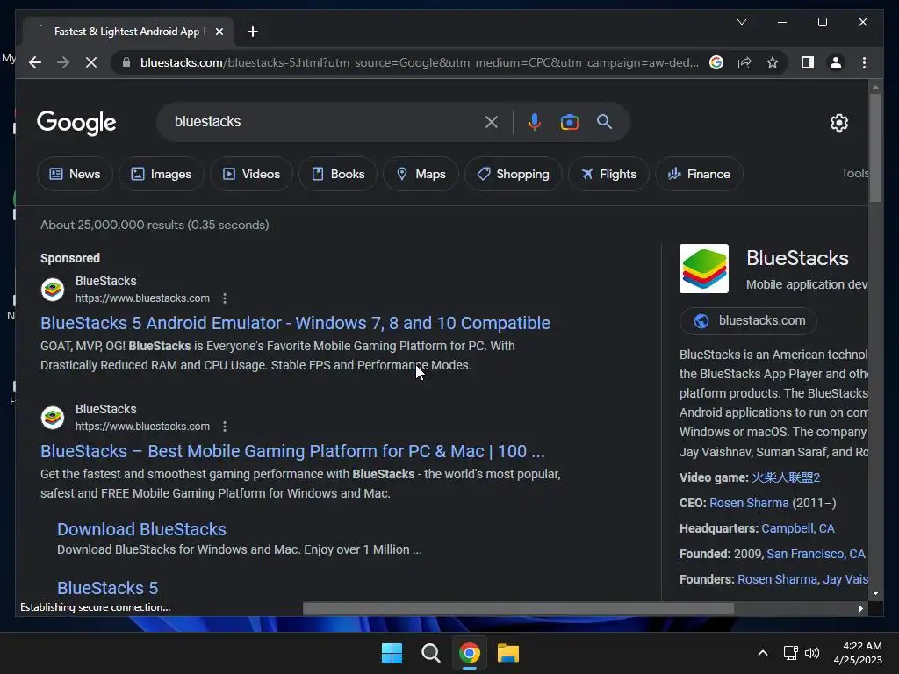This screenshot has height=674, width=899.
Task: Switch to Images results
Action: (162, 174)
